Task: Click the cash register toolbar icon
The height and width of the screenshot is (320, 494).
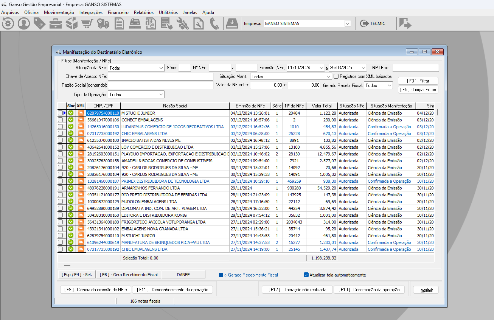Action: [x=135, y=23]
